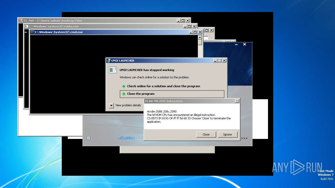Click the cmd.exe window title bar icon
335x188 pixels.
[32, 32]
